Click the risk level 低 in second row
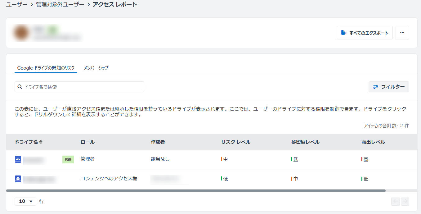This screenshot has height=214, width=421. click(225, 179)
